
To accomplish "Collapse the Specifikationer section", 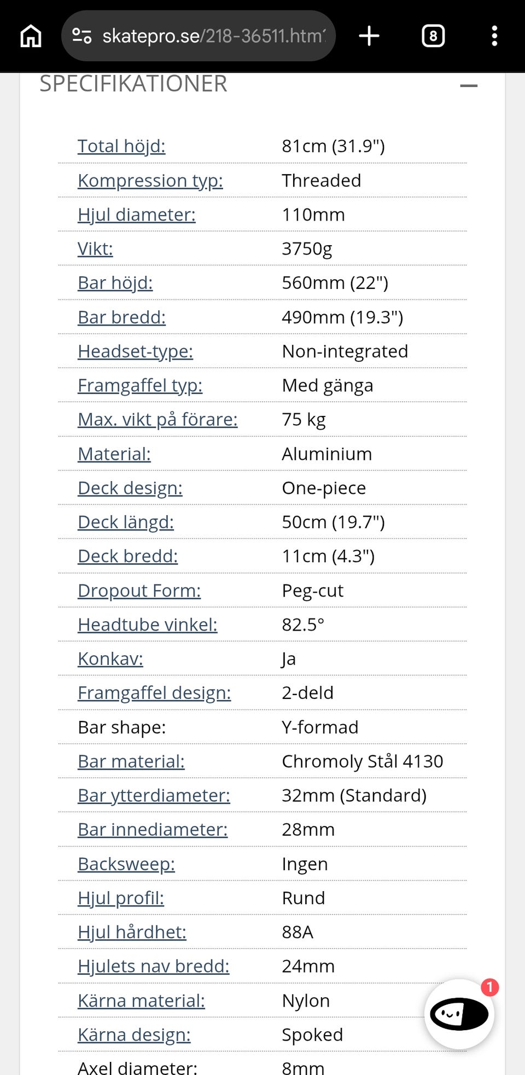I will 469,85.
